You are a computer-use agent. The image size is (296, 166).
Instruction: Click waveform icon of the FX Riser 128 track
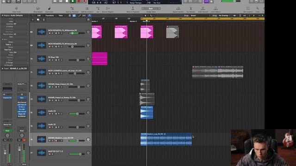pos(41,59)
